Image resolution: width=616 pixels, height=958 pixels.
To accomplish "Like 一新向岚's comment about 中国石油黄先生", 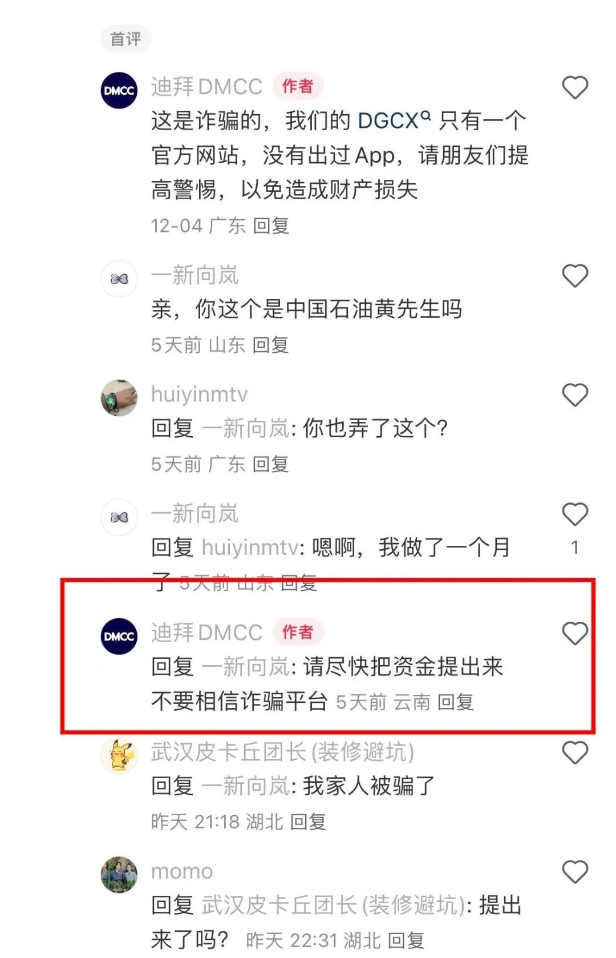I will point(575,276).
